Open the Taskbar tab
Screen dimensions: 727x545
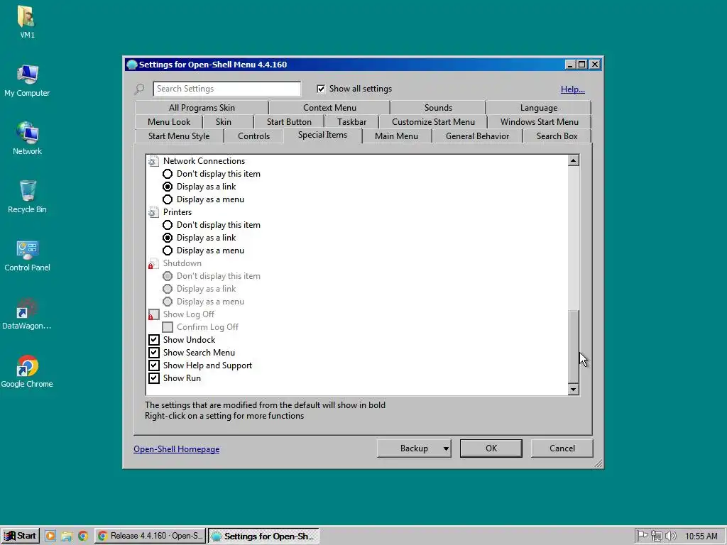point(351,122)
